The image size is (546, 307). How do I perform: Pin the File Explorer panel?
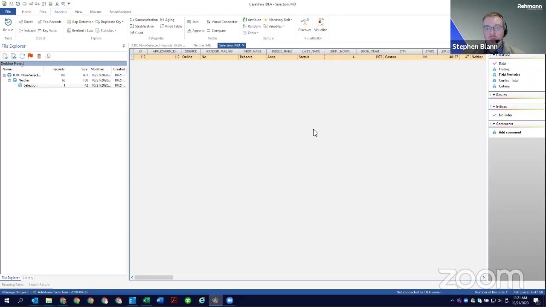(124, 46)
